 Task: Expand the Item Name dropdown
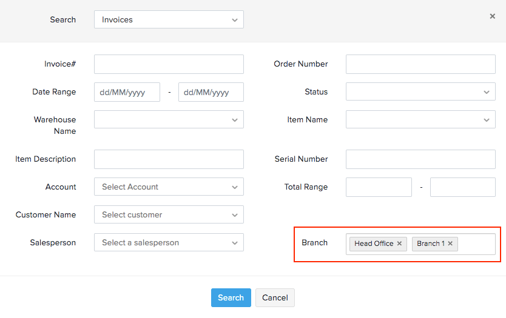pos(420,120)
